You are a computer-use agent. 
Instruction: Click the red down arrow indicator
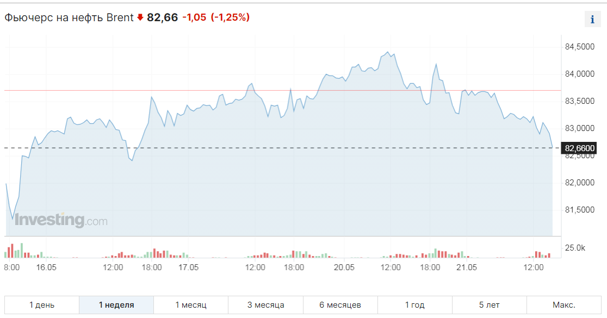(140, 17)
